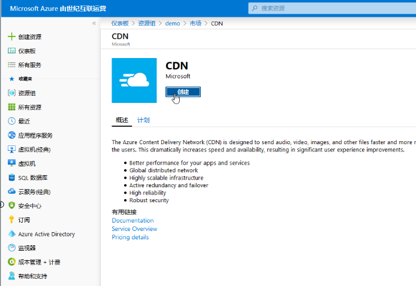Click the CDN breadcrumb item
The height and width of the screenshot is (286, 416).
point(217,23)
